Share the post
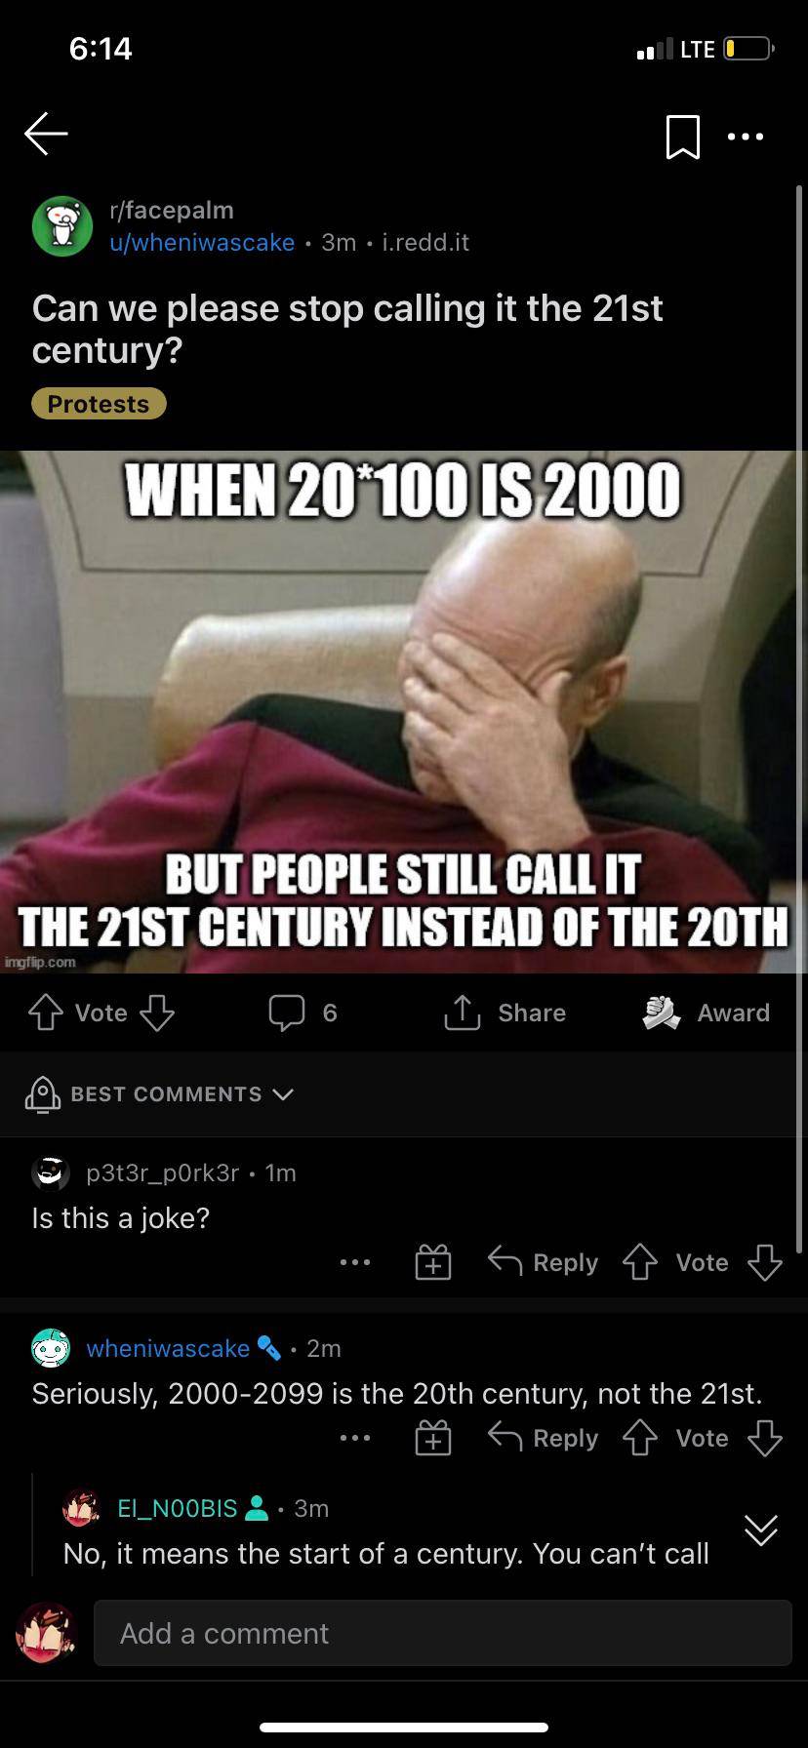 point(505,1013)
